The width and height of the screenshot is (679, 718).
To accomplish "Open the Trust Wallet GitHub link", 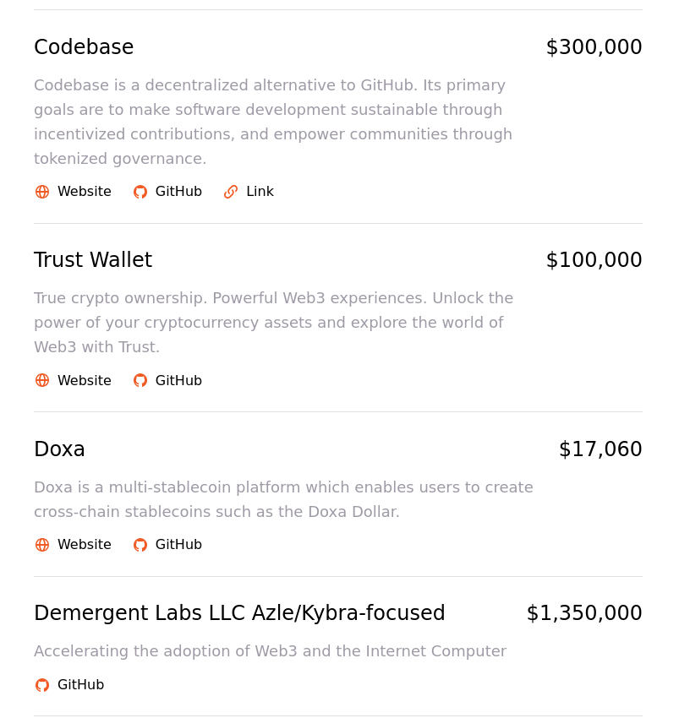I will (178, 380).
